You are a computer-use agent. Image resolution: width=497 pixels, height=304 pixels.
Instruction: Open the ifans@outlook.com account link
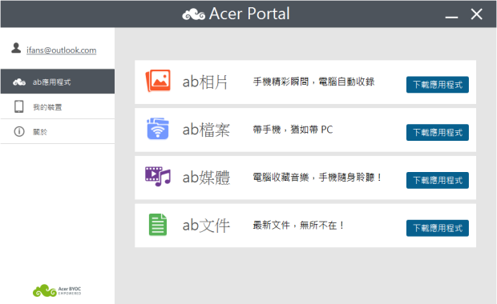[x=61, y=50]
